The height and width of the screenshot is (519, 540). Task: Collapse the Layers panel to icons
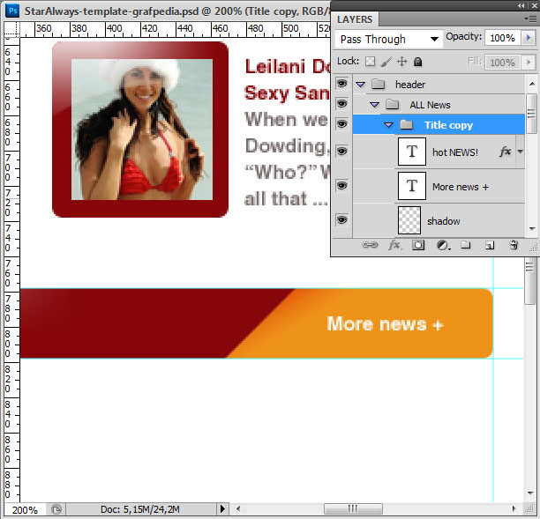[521, 5]
